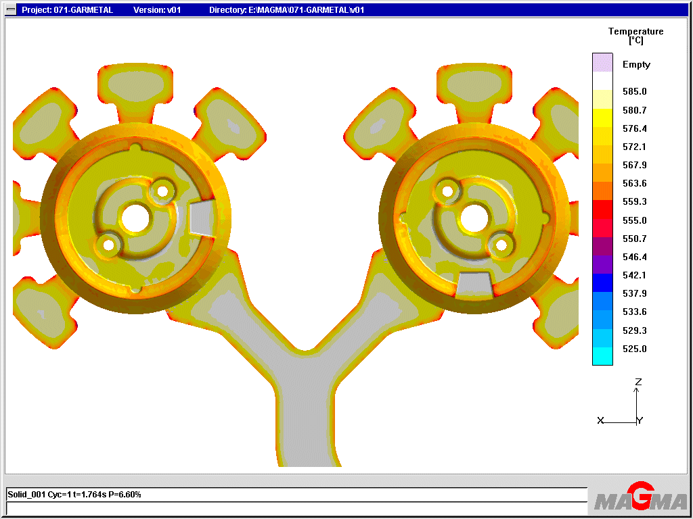The height and width of the screenshot is (519, 693).
Task: Click the empty lower status bar field
Action: (297, 509)
